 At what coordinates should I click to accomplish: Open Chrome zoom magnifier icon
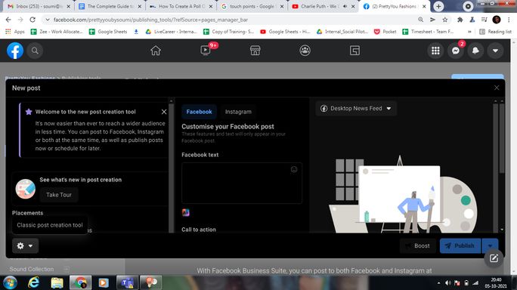[421, 20]
